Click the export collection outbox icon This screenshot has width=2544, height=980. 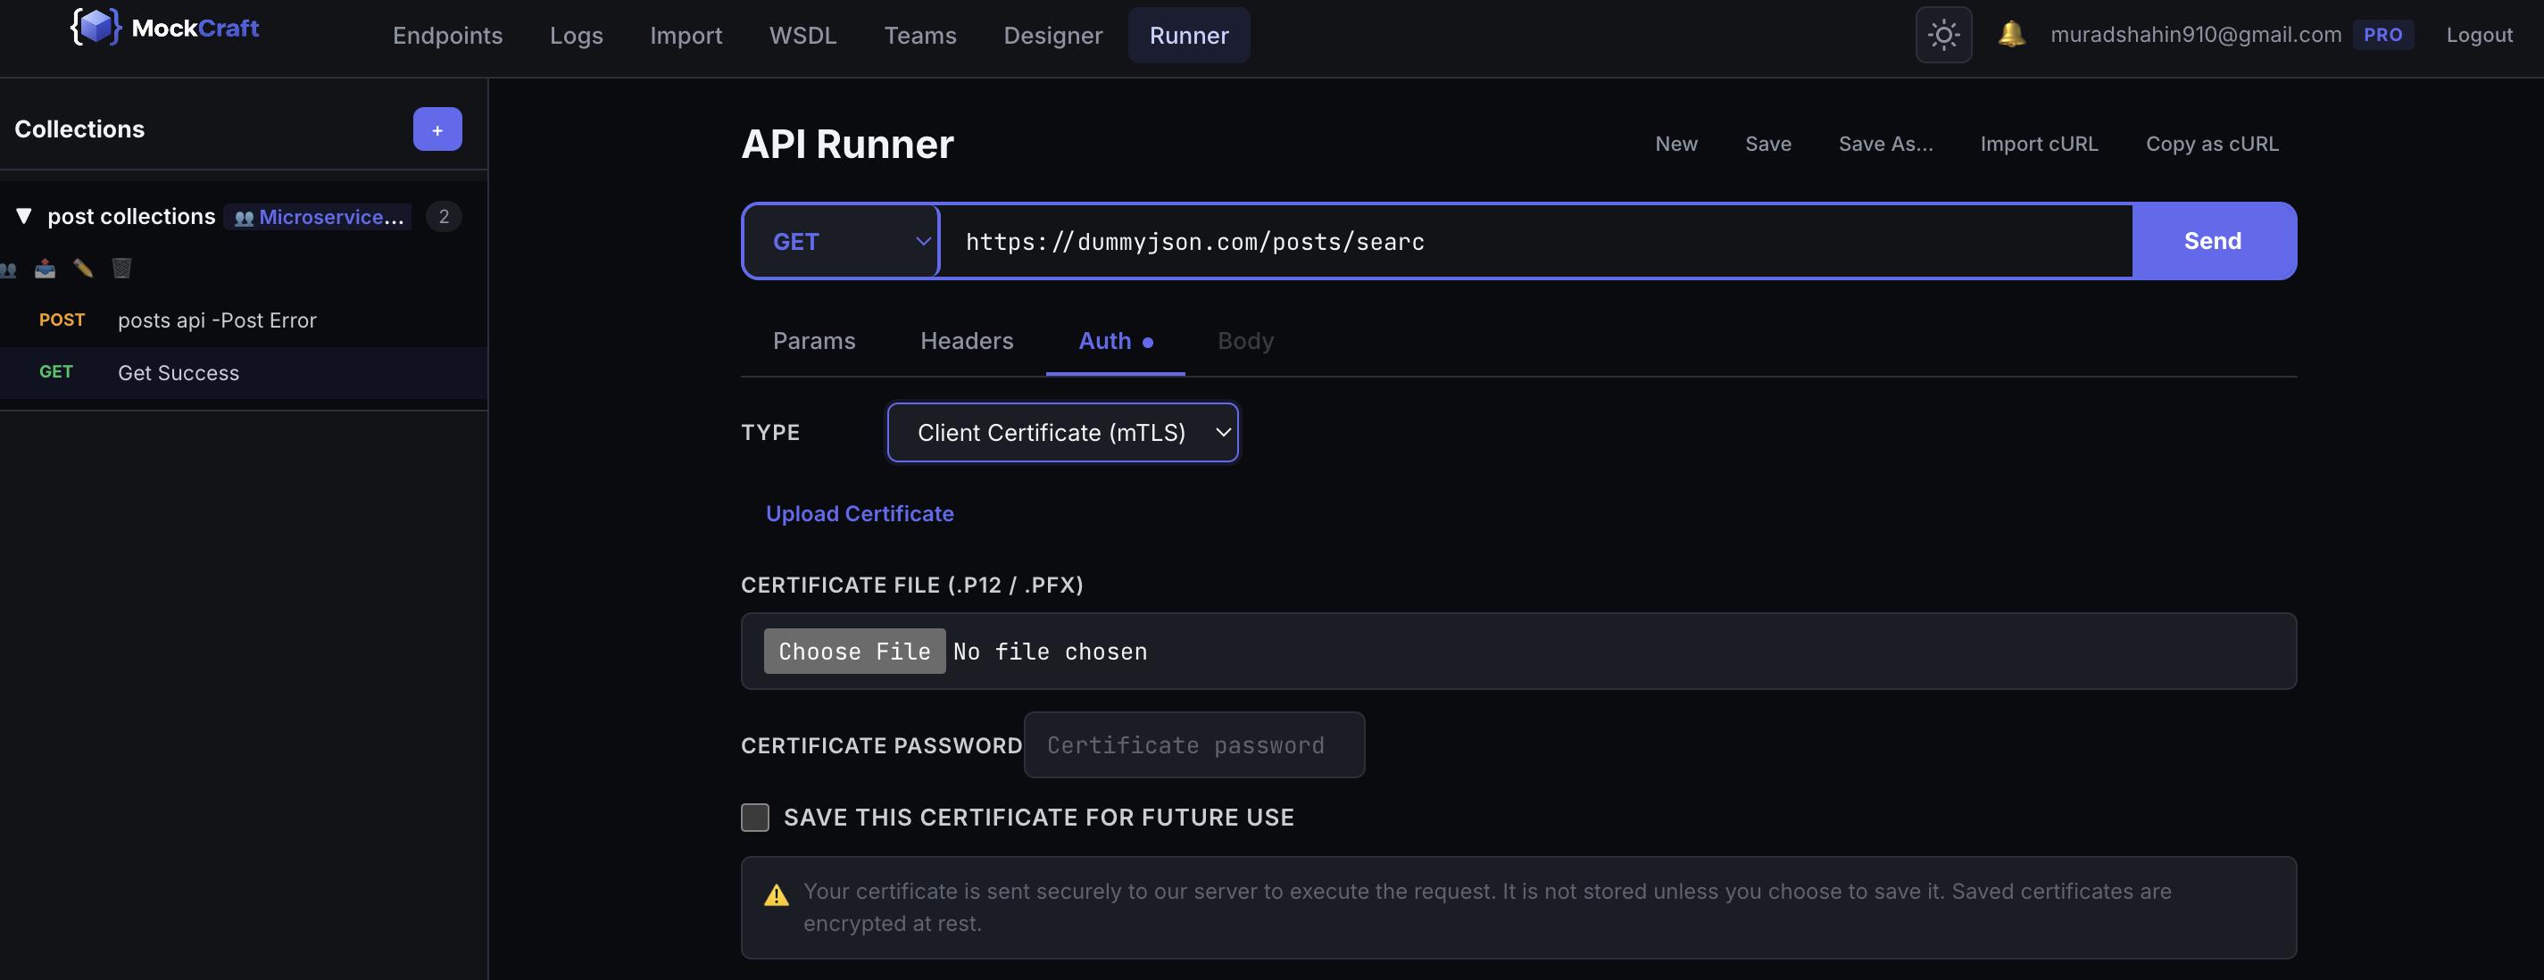[x=46, y=269]
